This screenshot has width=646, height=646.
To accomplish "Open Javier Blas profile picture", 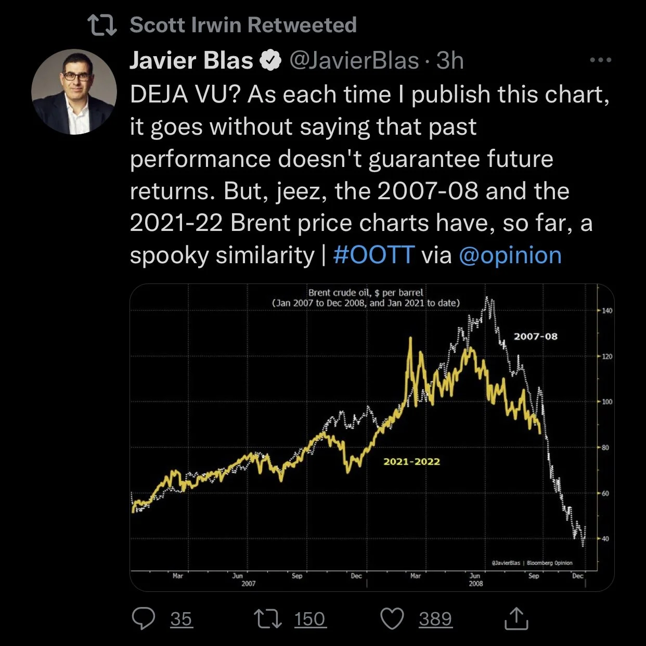I will point(74,92).
